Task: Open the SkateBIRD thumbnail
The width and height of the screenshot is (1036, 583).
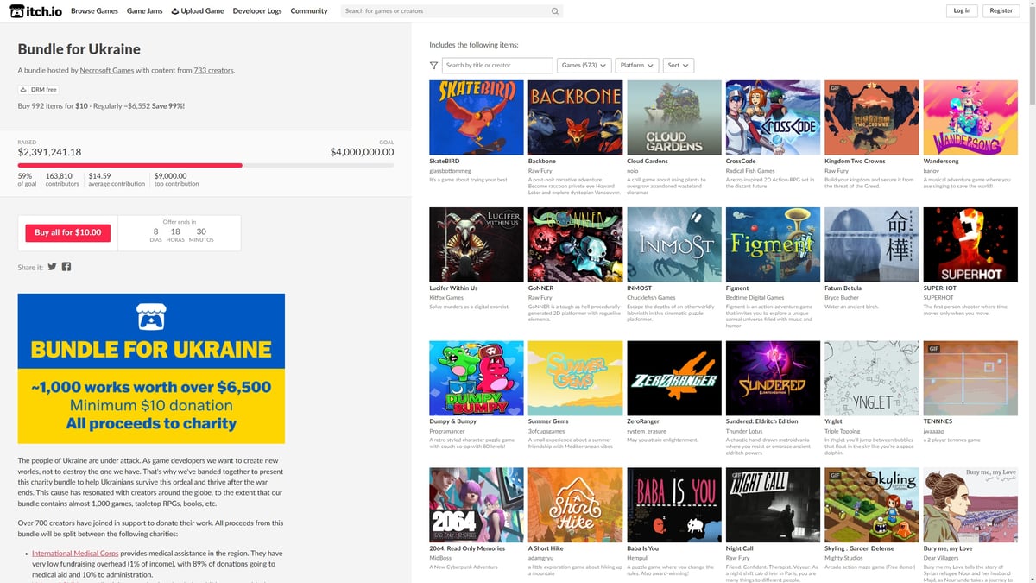Action: tap(477, 117)
